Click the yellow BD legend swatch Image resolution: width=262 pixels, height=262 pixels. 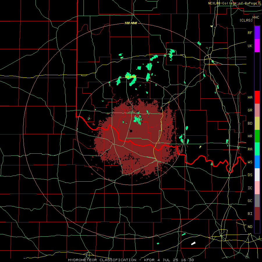257,123
